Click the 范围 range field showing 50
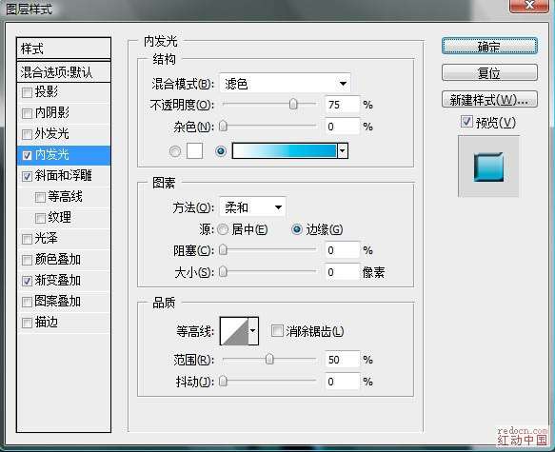Viewport: 555px width, 452px height. coord(342,360)
